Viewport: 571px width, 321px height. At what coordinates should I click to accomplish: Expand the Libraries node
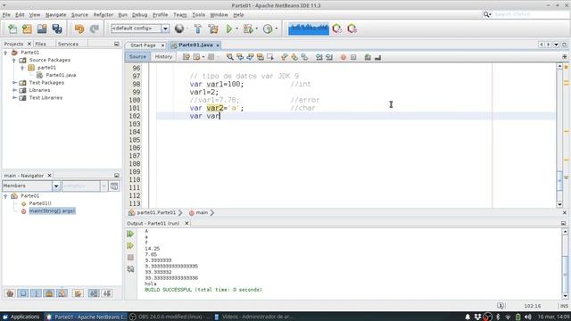coord(14,90)
